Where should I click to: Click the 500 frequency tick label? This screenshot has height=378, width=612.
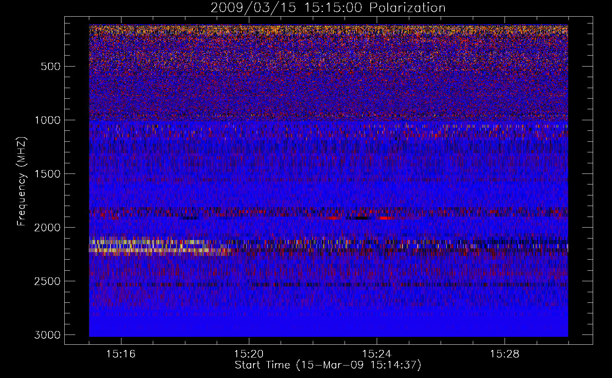pos(51,67)
